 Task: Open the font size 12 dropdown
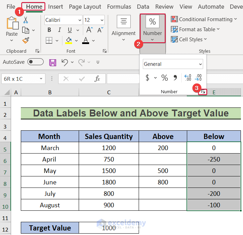click(x=102, y=20)
